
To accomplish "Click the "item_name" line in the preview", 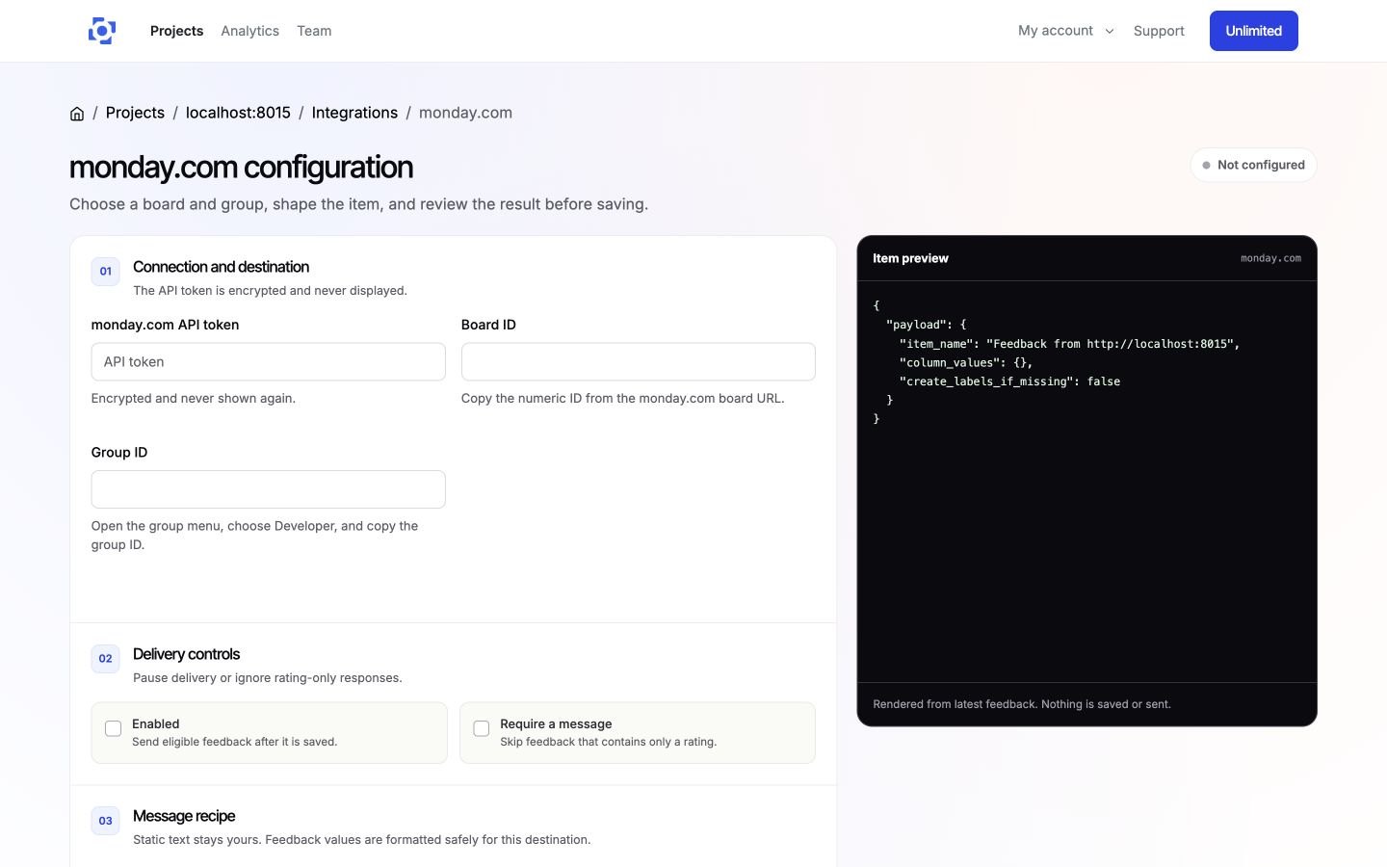I will tap(1069, 344).
